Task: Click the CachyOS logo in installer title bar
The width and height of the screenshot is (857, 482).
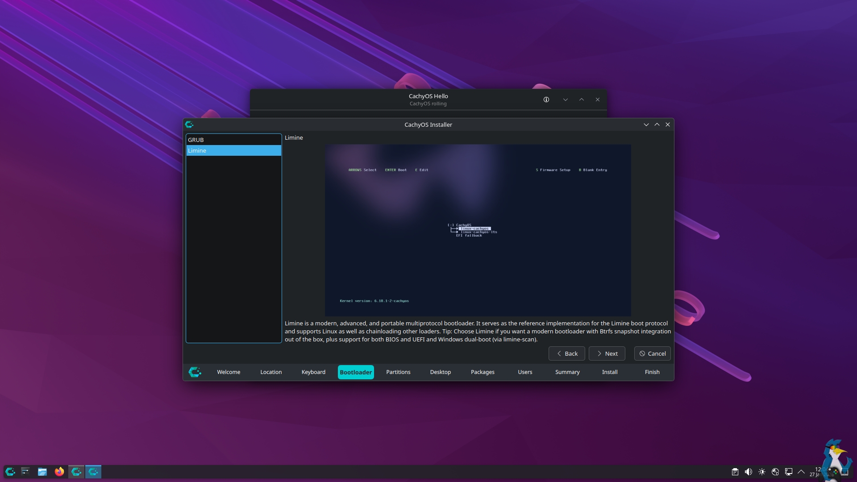Action: 189,125
